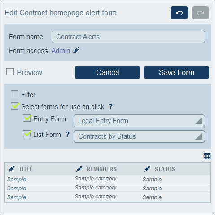
Task: Edit form access with pencil icon
Action: (76, 51)
